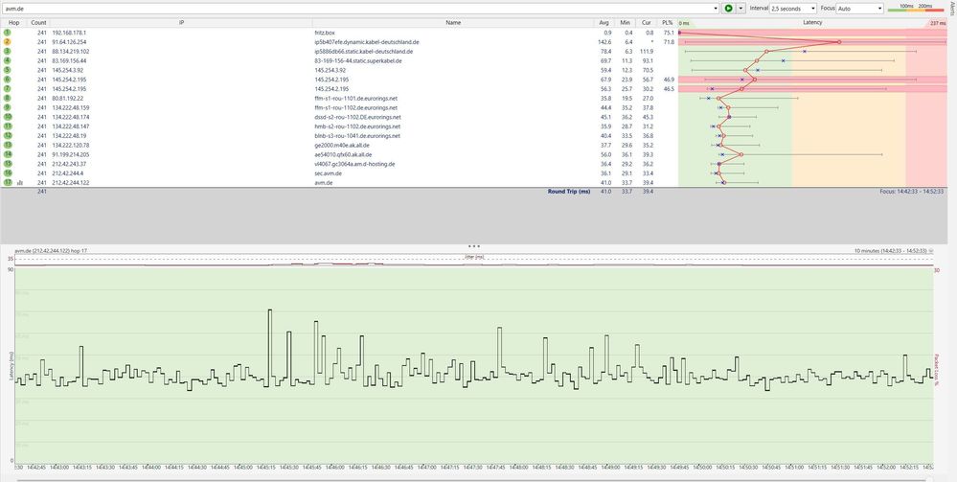Viewport: 957px width, 482px height.
Task: Click the 14:45:00 timeline time marker
Action: [x=242, y=468]
